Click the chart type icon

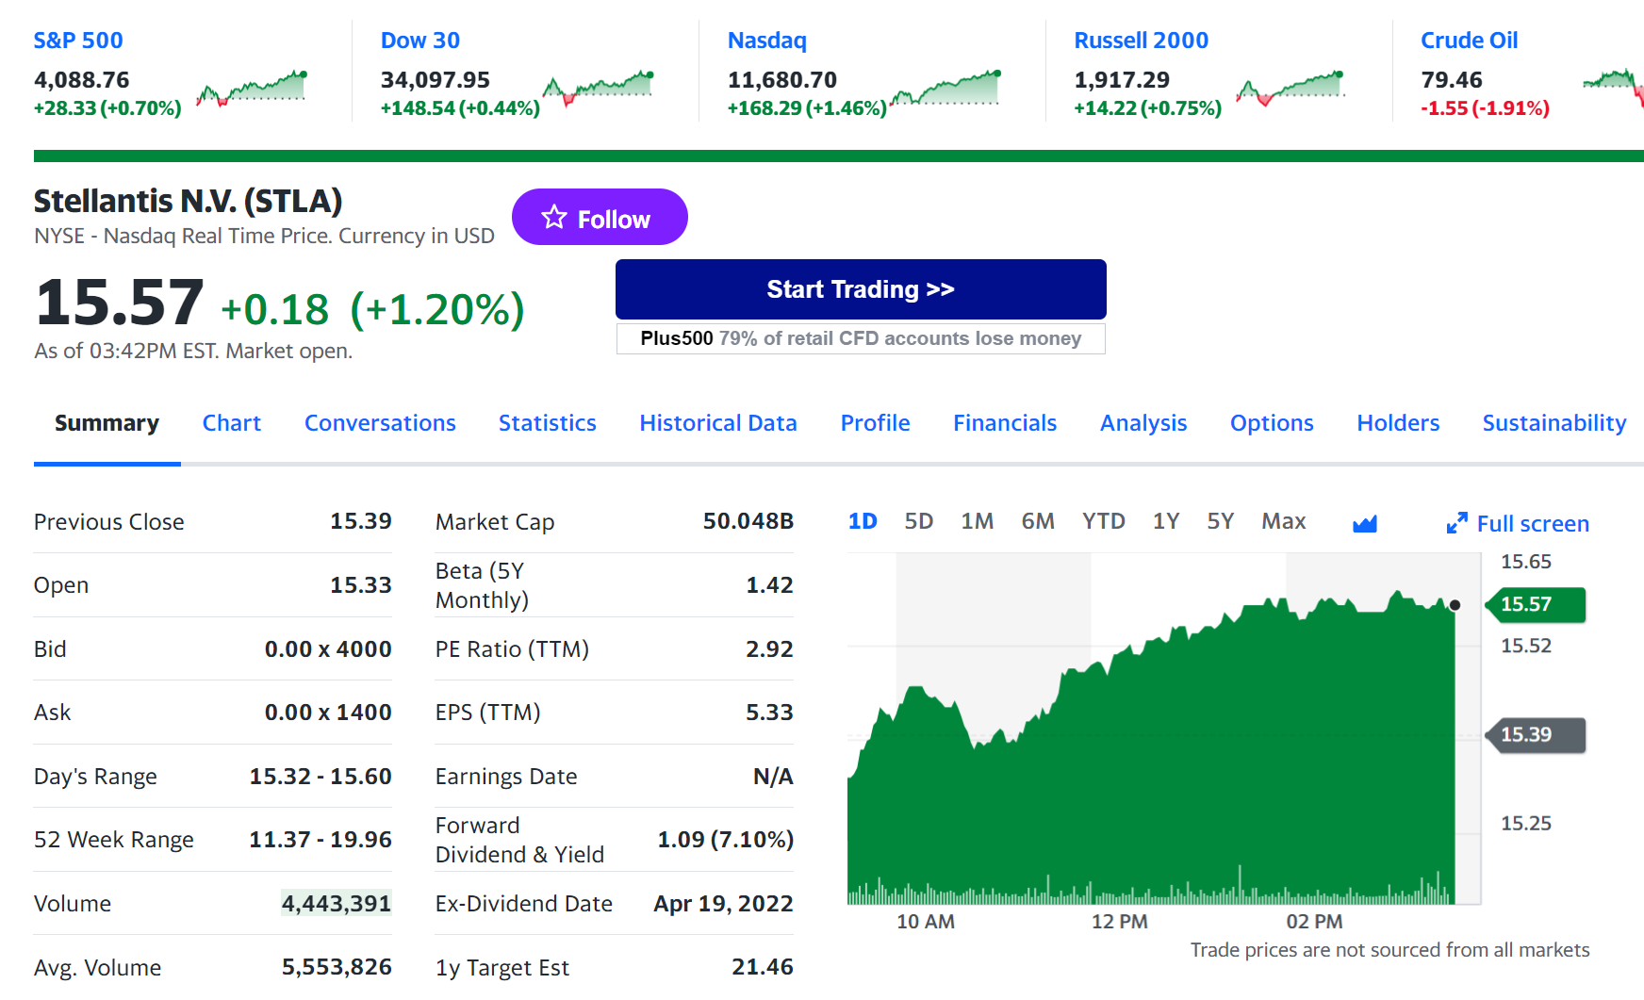coord(1364,523)
